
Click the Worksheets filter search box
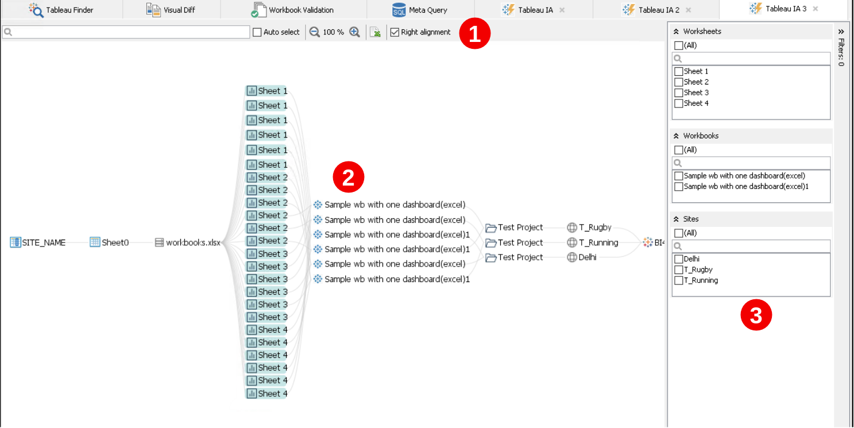(751, 59)
